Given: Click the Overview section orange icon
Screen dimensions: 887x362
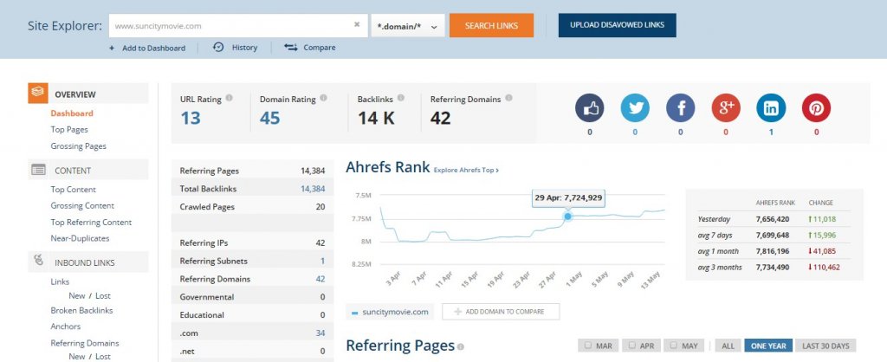Looking at the screenshot, I should tap(38, 93).
